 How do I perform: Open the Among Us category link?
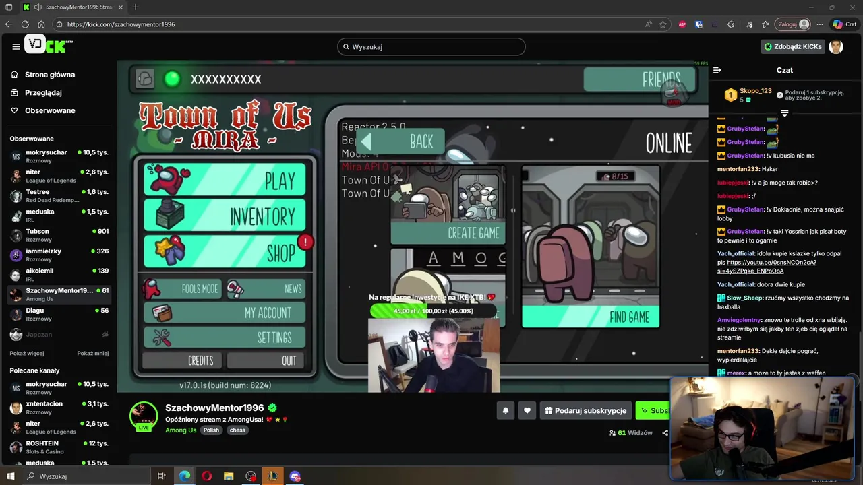click(x=181, y=430)
